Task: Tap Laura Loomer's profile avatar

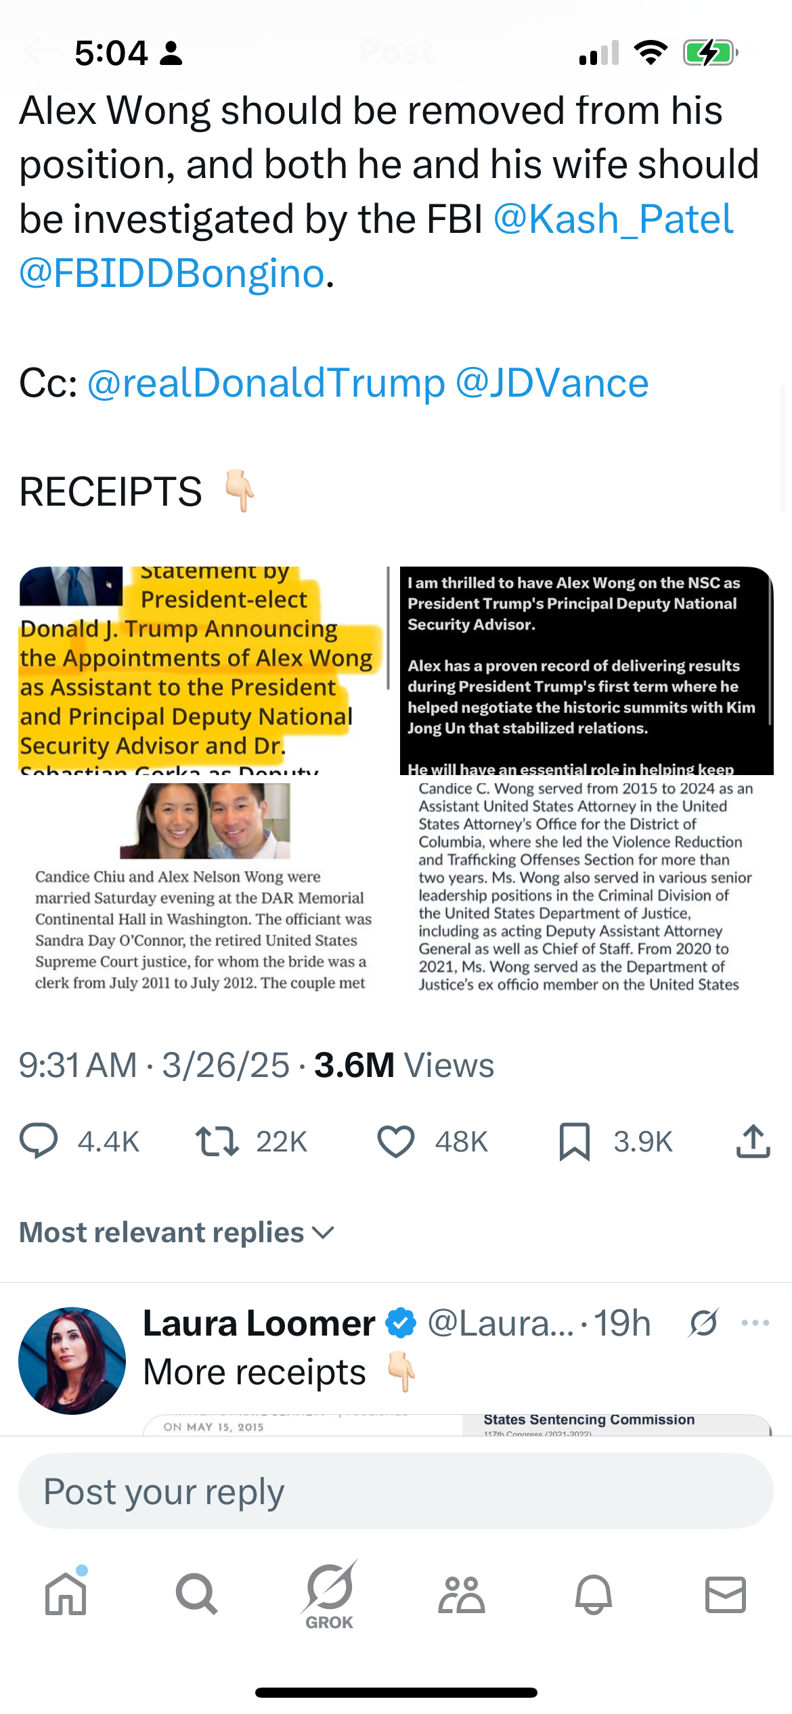Action: click(72, 1361)
